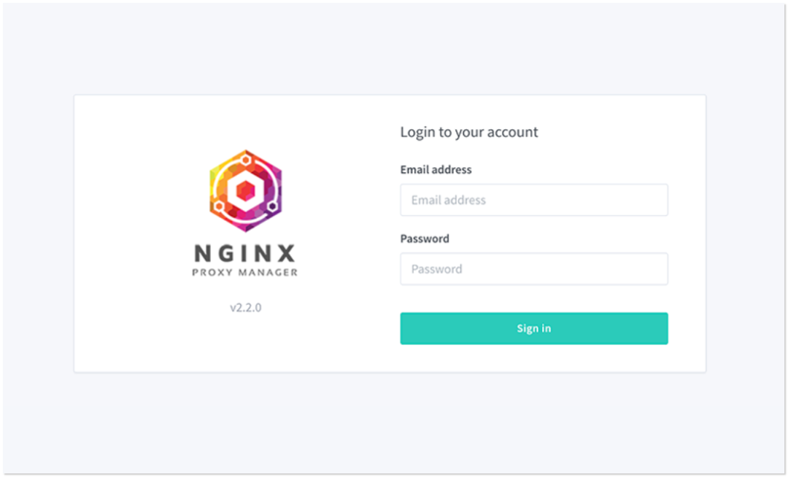
Task: Focus the Password input field
Action: pos(533,269)
